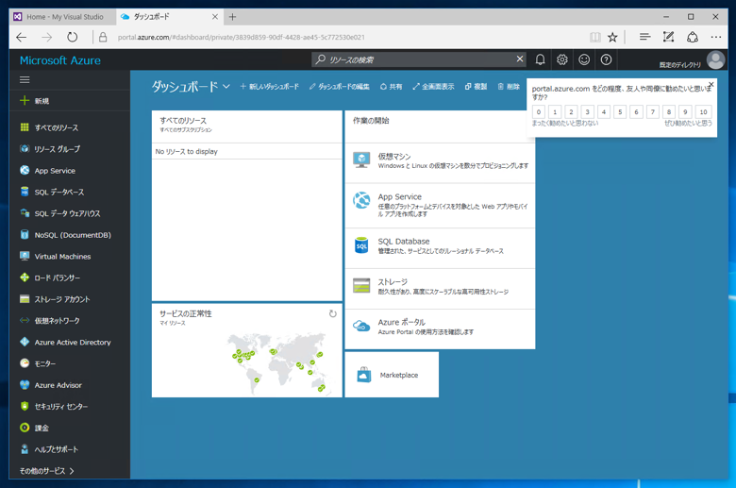Select survey rating 3
The width and height of the screenshot is (736, 488).
click(x=587, y=111)
